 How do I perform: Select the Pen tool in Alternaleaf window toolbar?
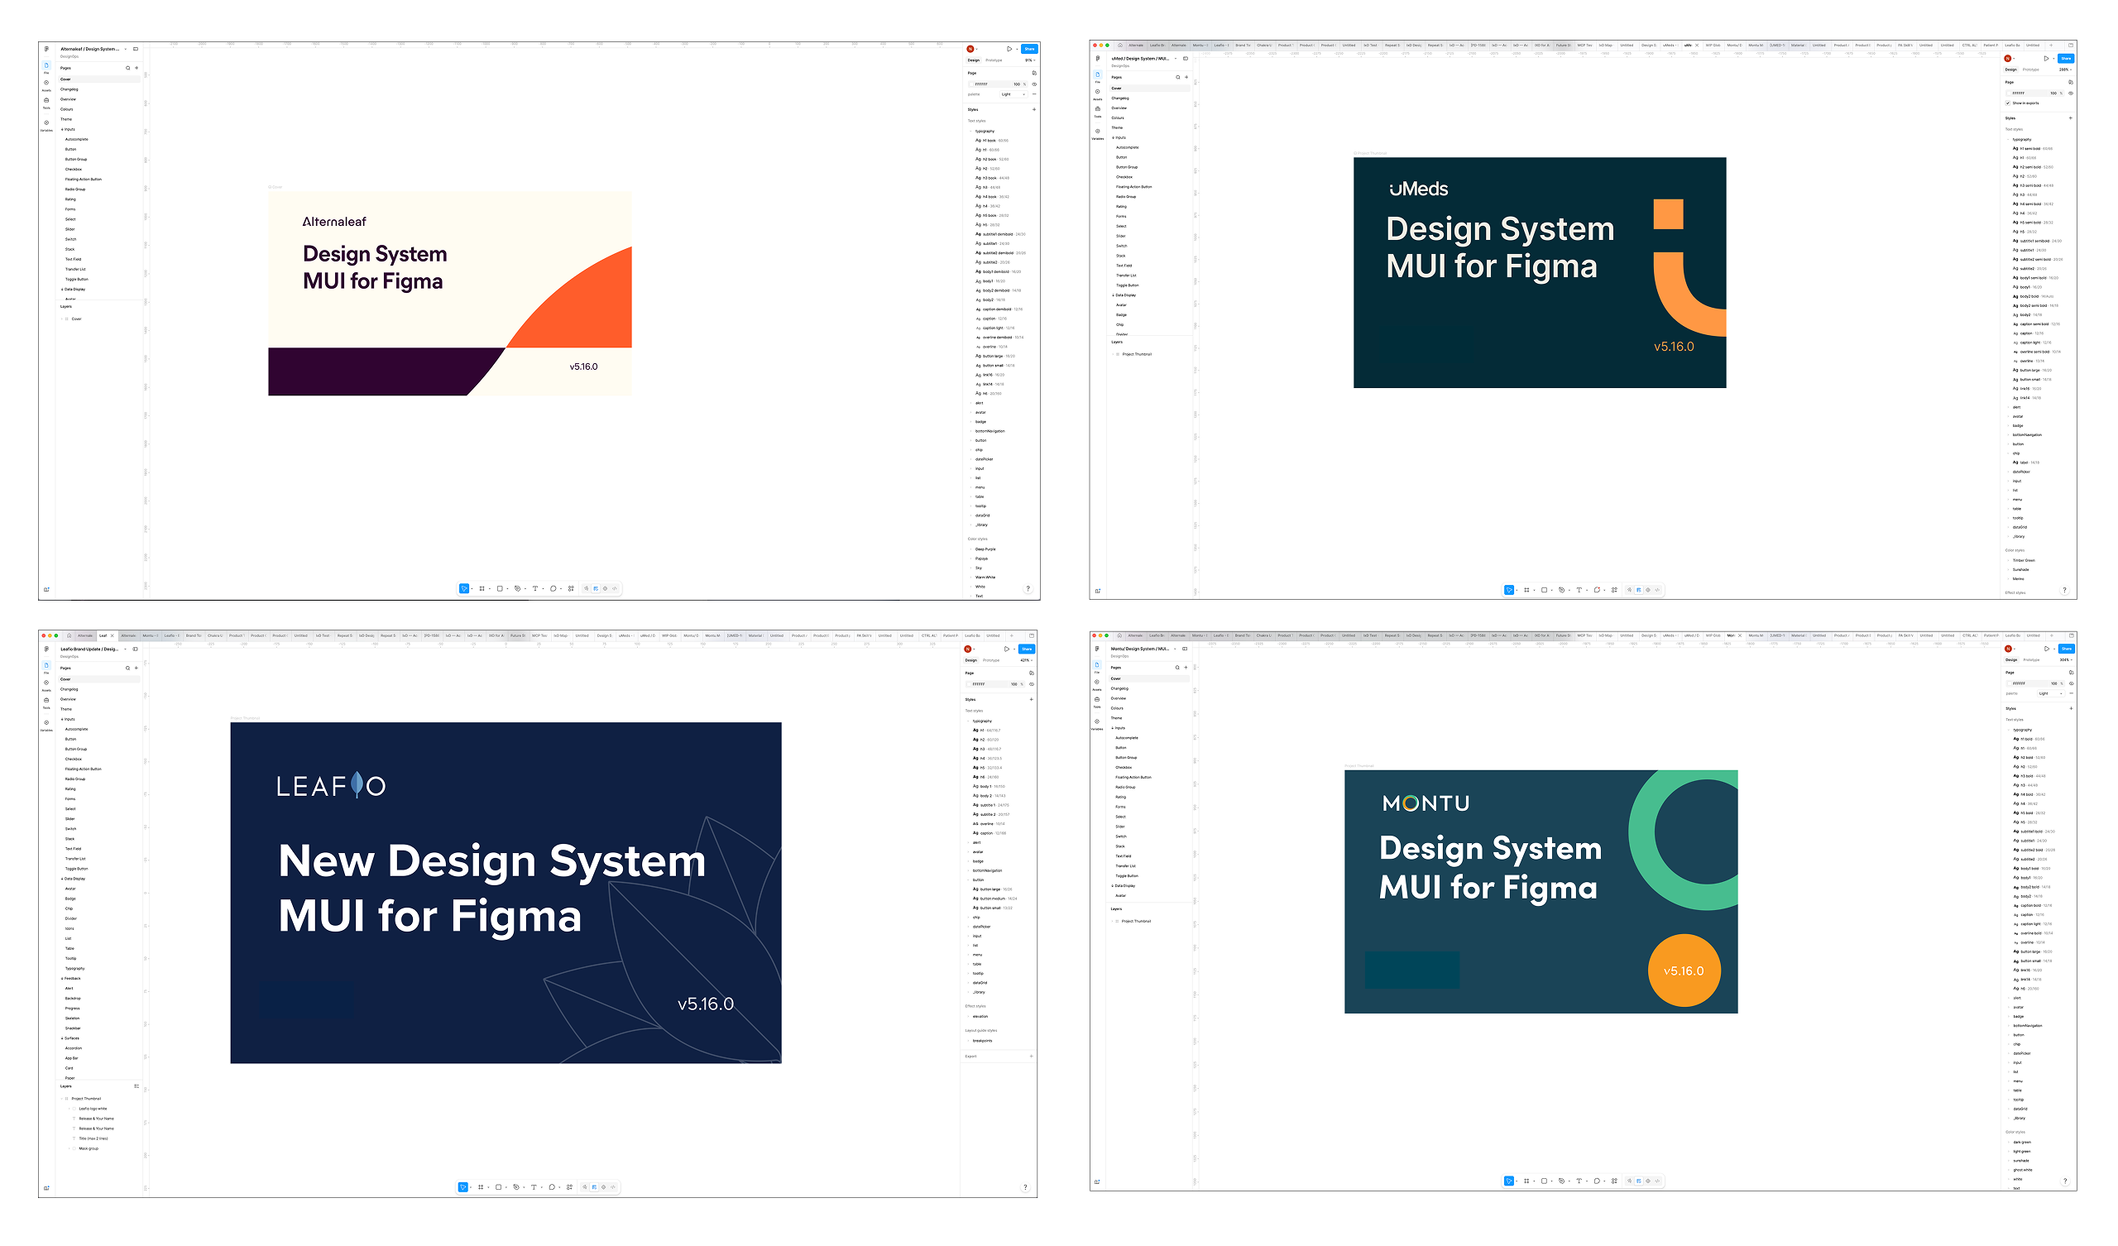517,588
